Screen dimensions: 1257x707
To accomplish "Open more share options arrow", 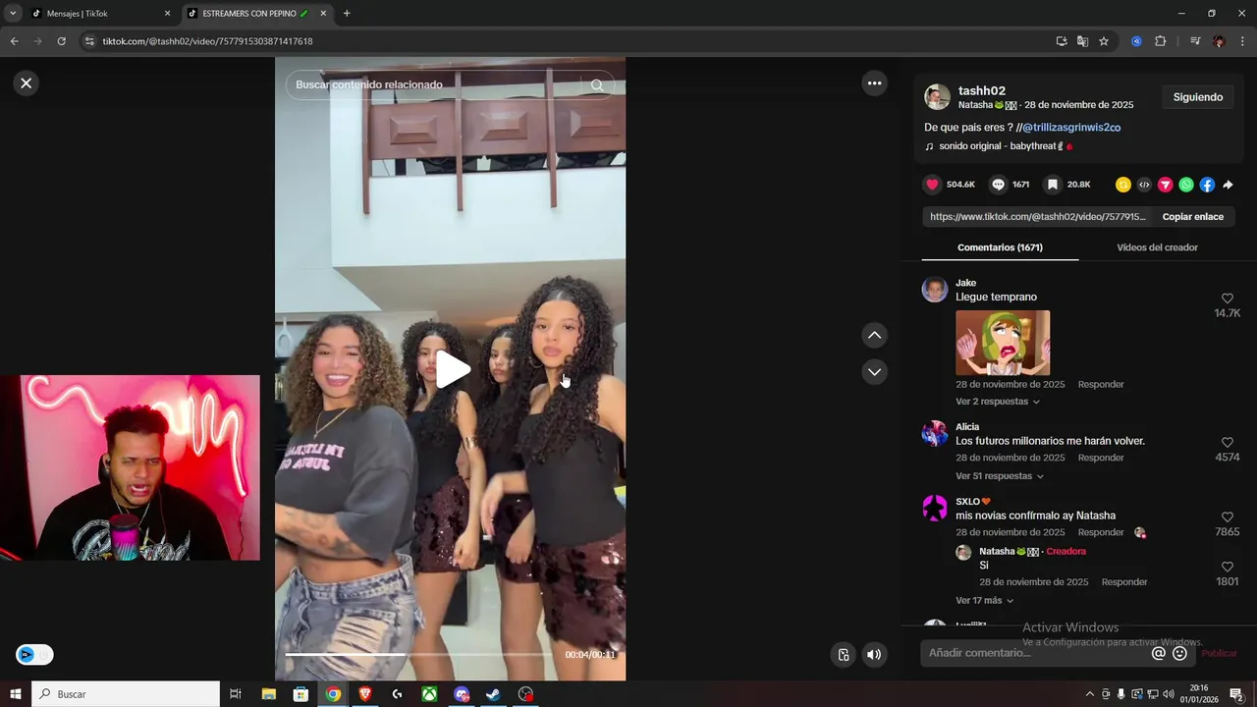I will 1228,185.
